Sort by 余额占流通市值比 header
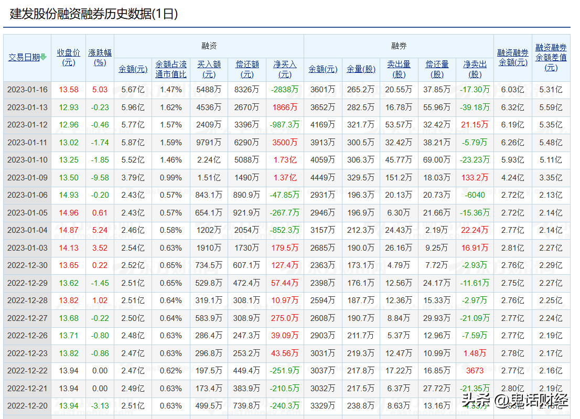This screenshot has height=419, width=580. (171, 69)
